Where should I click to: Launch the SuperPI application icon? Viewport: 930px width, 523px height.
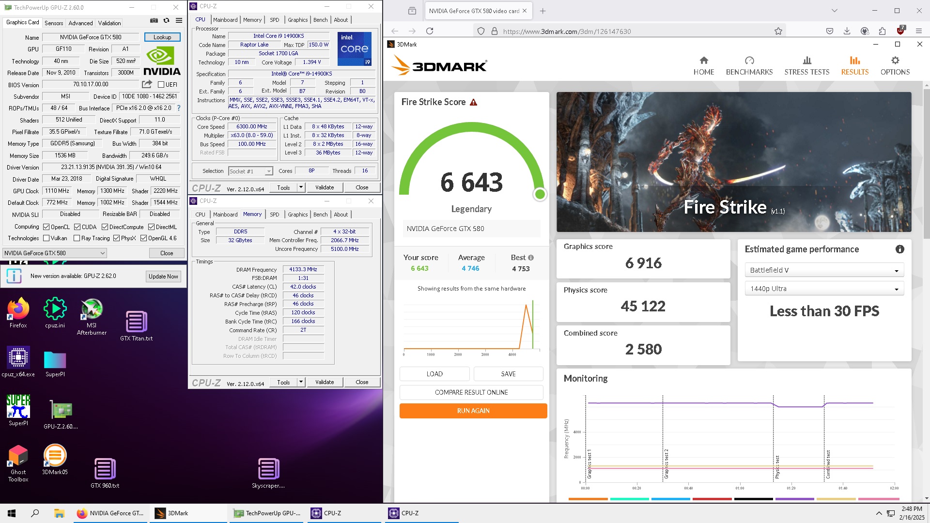click(x=18, y=410)
